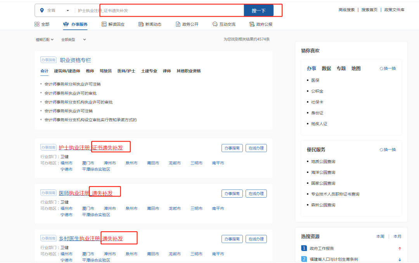Click the 新闻动态 news icon

[x=141, y=24]
